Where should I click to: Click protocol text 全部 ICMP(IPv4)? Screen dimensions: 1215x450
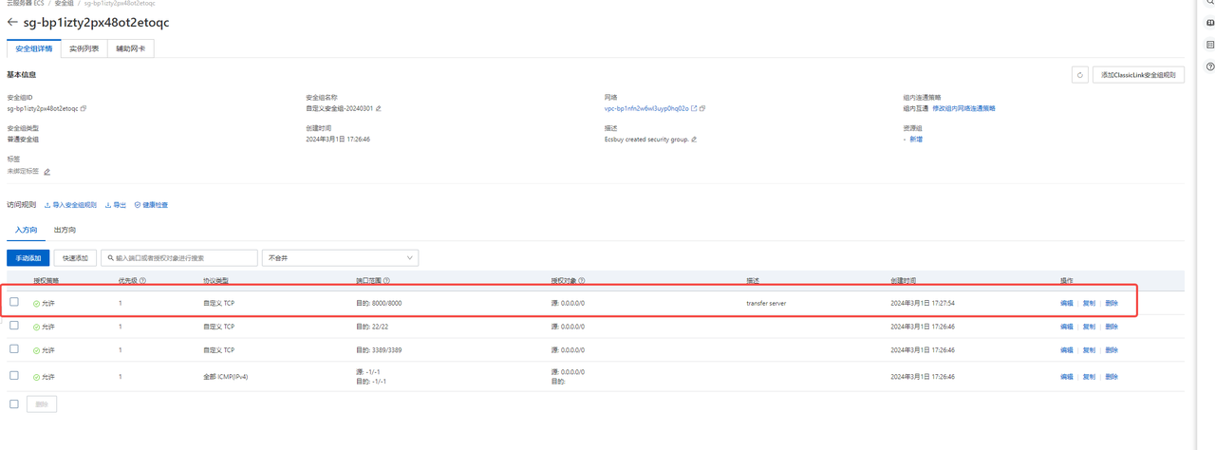coord(226,377)
